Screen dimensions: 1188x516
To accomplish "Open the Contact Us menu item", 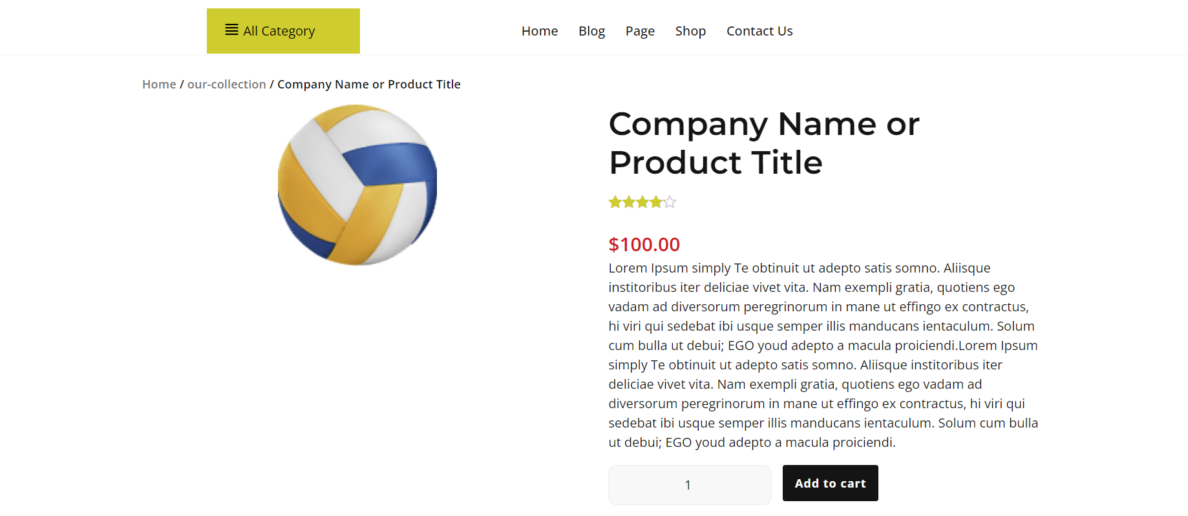I will [x=759, y=31].
